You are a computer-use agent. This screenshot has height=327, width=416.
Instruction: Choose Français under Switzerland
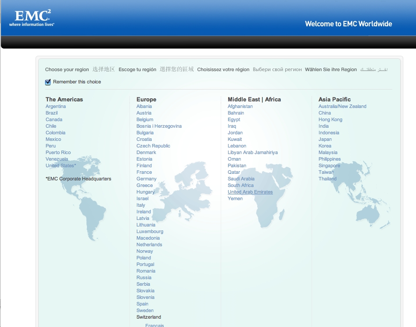[x=154, y=325]
